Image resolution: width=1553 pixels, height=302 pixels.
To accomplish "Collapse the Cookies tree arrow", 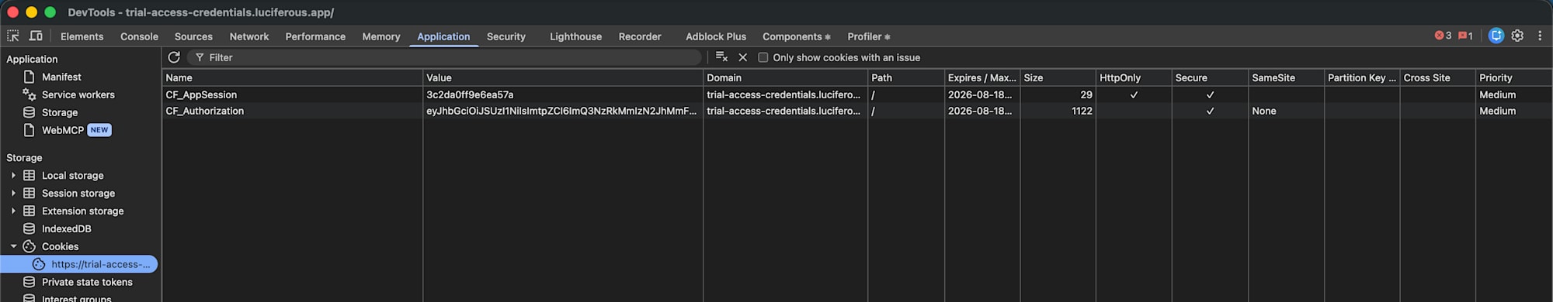I will pos(13,247).
